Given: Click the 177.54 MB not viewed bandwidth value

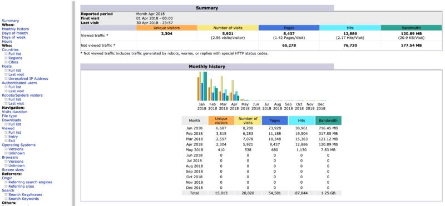Looking at the screenshot, I should pos(411,46).
